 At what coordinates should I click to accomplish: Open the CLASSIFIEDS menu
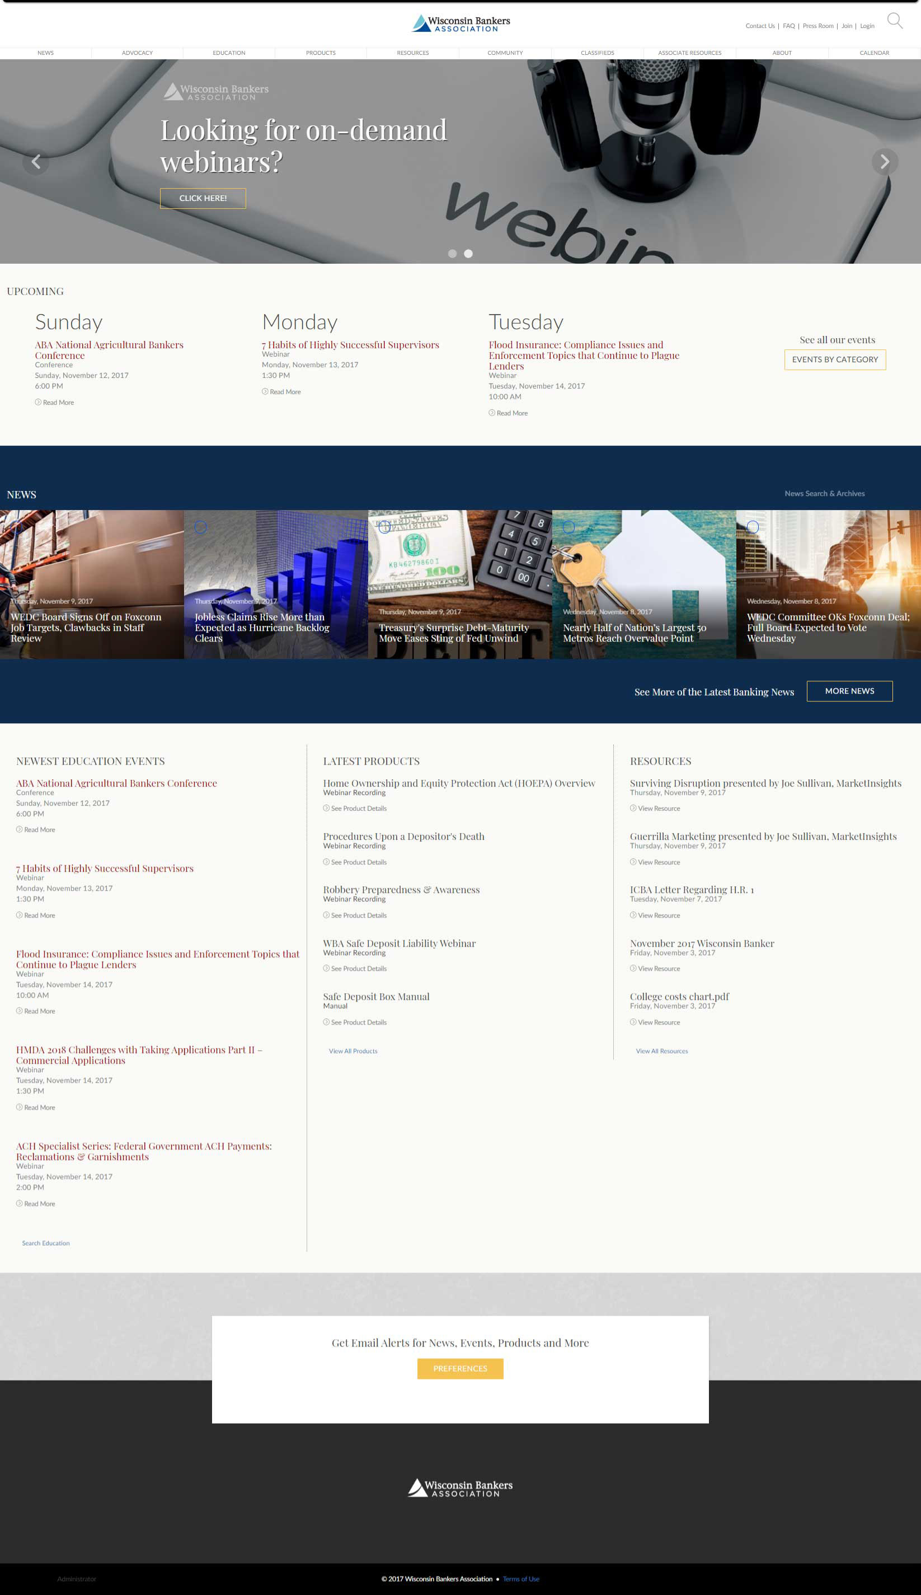tap(597, 53)
